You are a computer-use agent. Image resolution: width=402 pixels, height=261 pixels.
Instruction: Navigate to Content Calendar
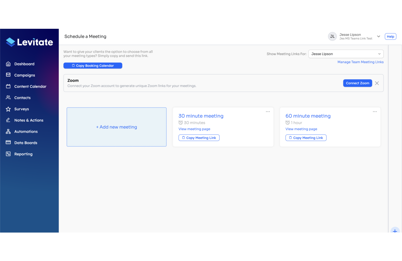30,86
